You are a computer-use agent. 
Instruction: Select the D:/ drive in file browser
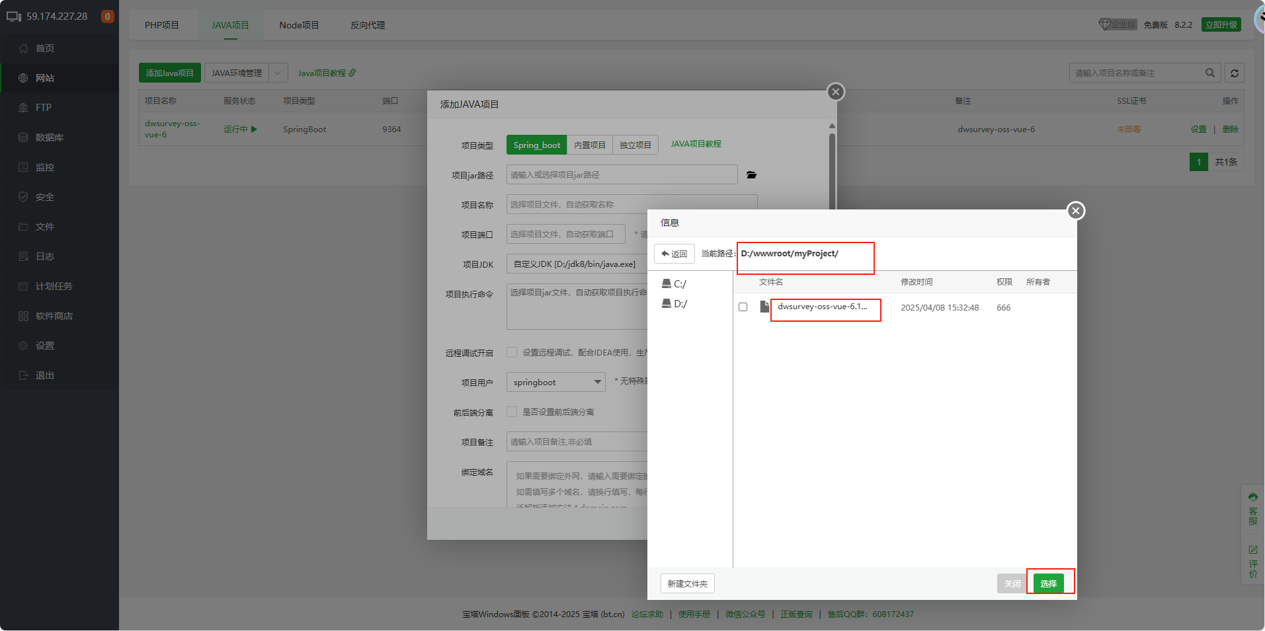674,304
